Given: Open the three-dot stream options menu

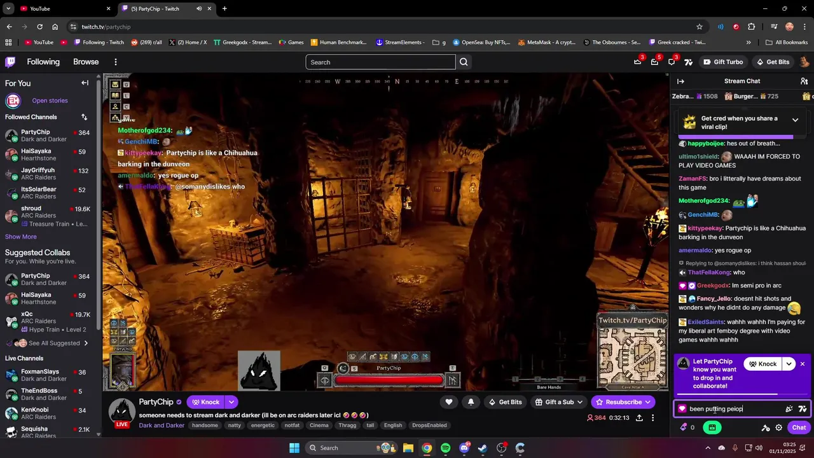Looking at the screenshot, I should [652, 418].
